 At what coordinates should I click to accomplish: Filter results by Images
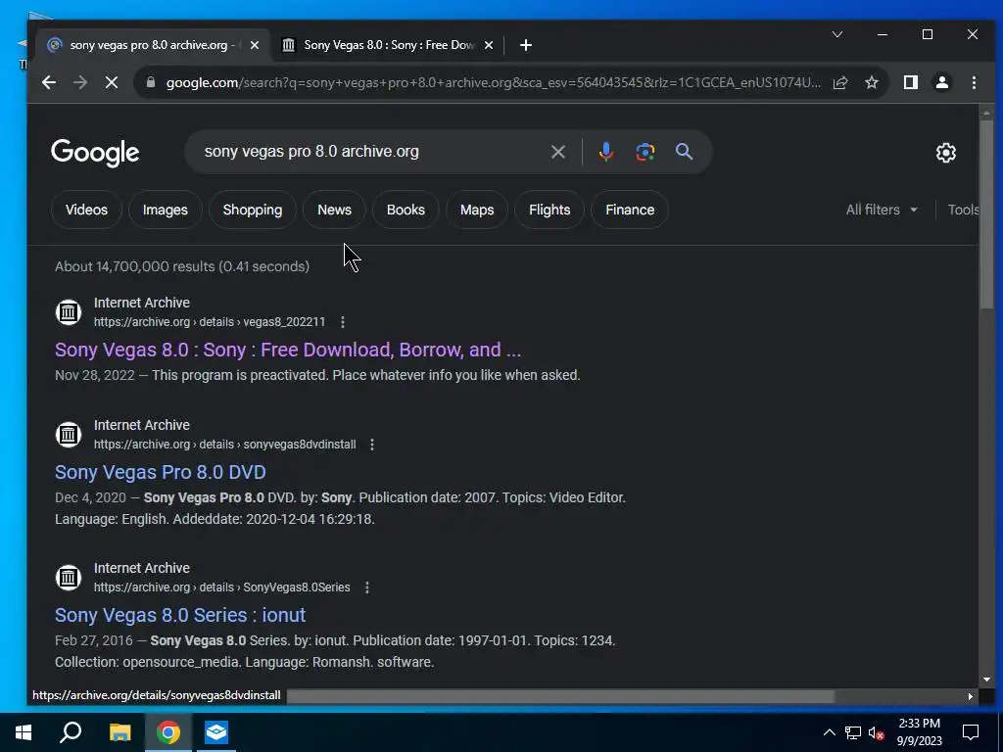[x=165, y=210]
